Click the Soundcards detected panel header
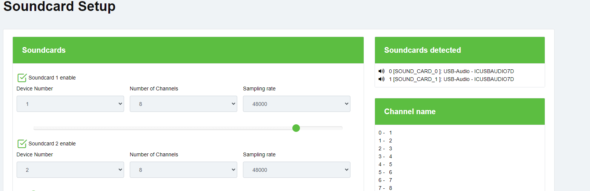The width and height of the screenshot is (590, 191). [459, 50]
